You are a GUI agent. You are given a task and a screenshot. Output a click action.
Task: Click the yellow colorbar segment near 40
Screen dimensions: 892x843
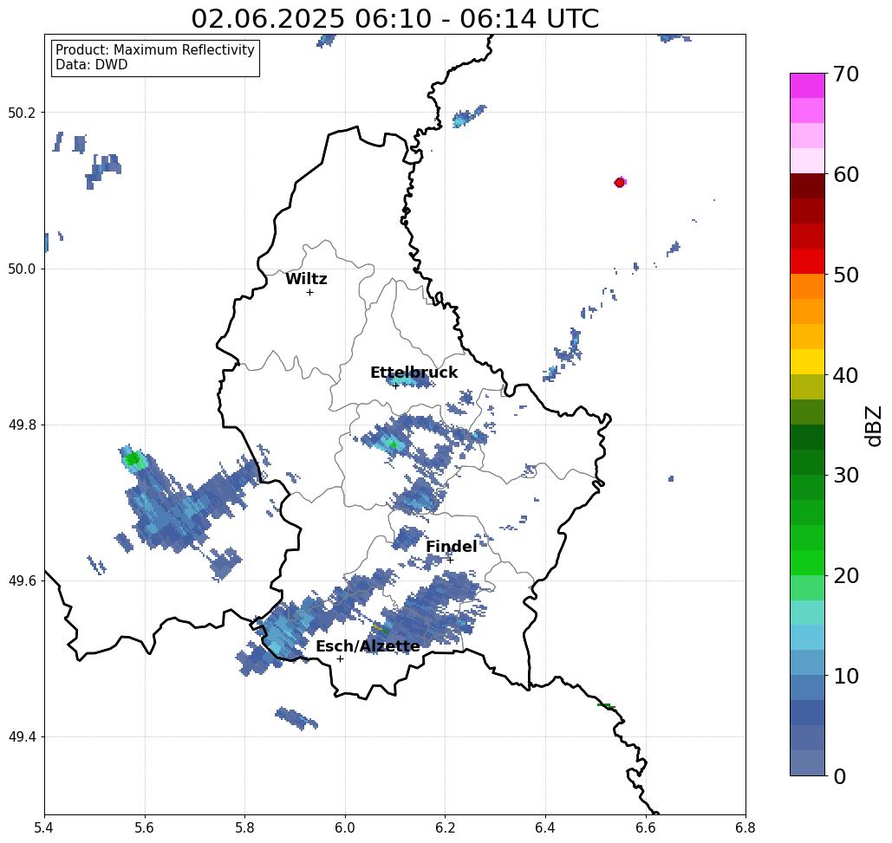(807, 361)
